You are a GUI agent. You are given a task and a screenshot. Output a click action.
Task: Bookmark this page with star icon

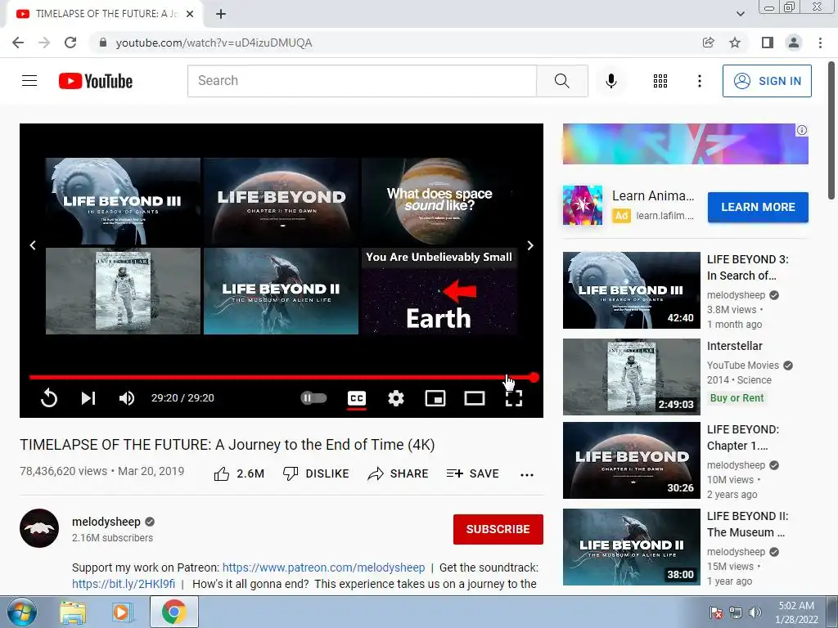(x=735, y=43)
